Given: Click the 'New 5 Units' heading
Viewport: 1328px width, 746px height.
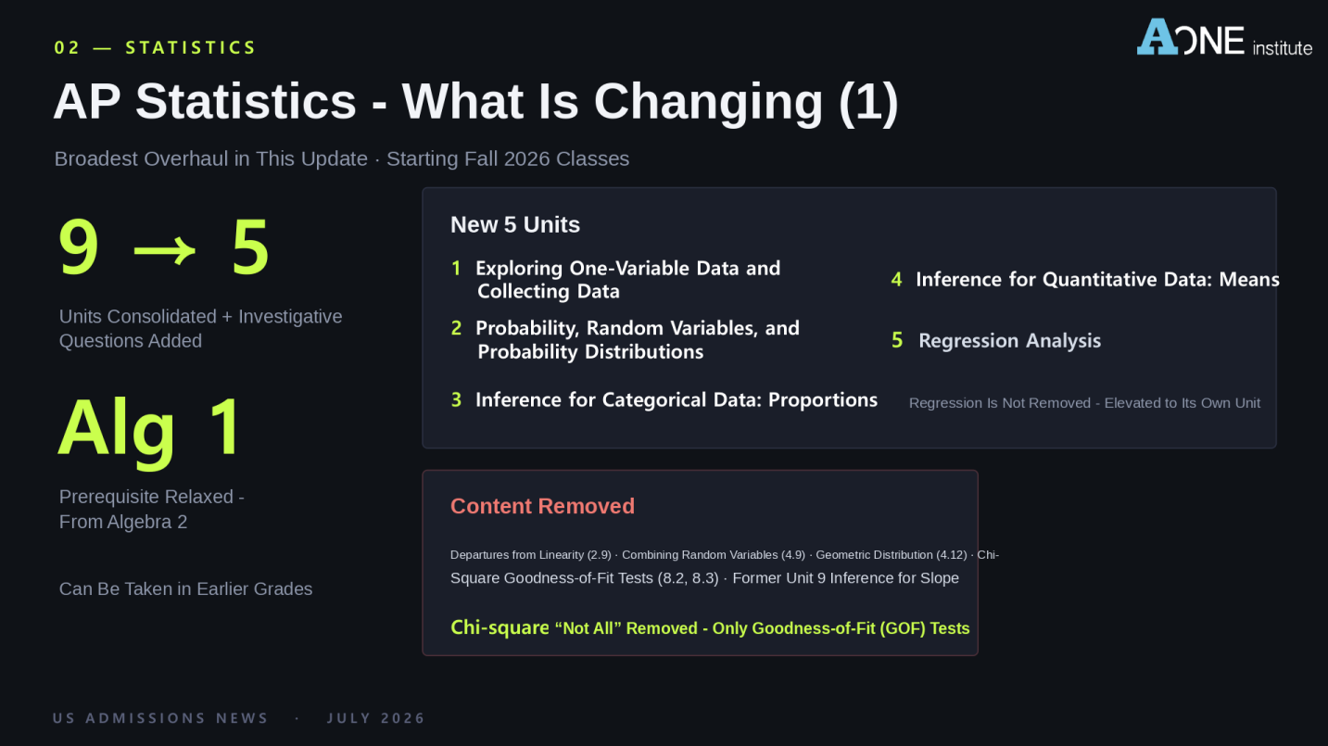Looking at the screenshot, I should point(515,225).
